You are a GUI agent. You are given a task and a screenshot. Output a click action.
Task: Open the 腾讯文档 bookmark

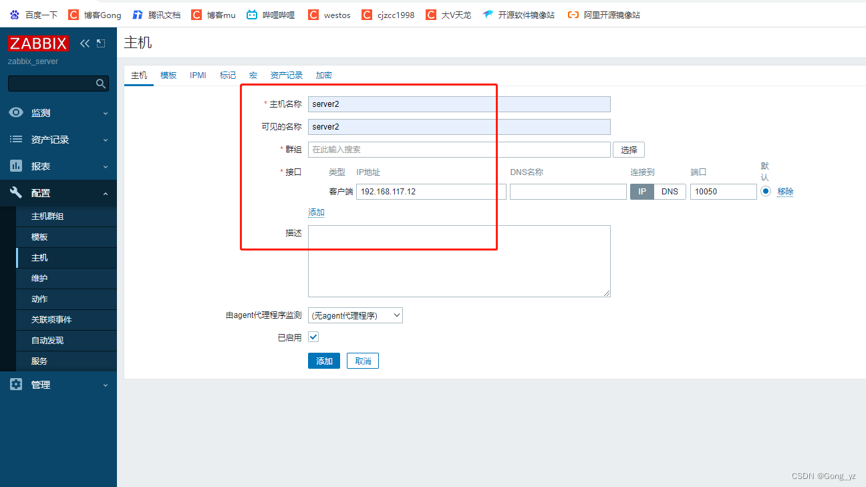click(x=157, y=15)
